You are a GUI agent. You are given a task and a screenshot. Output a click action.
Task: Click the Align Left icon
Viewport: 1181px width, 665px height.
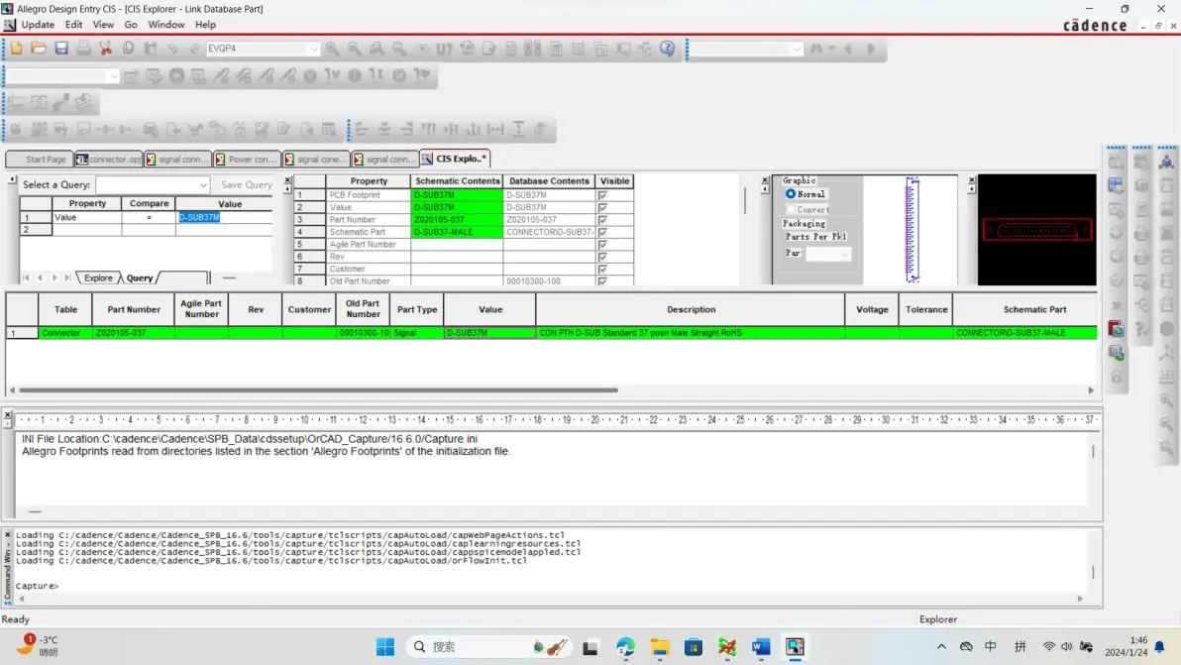tap(362, 130)
